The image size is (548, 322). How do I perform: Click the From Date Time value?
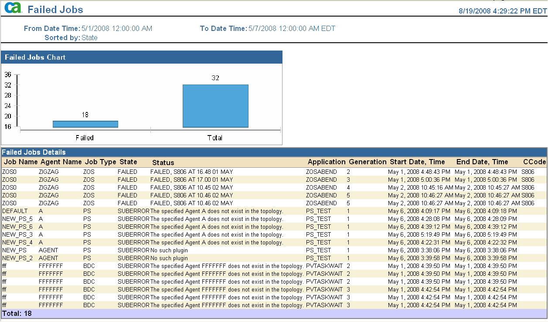pyautogui.click(x=117, y=29)
